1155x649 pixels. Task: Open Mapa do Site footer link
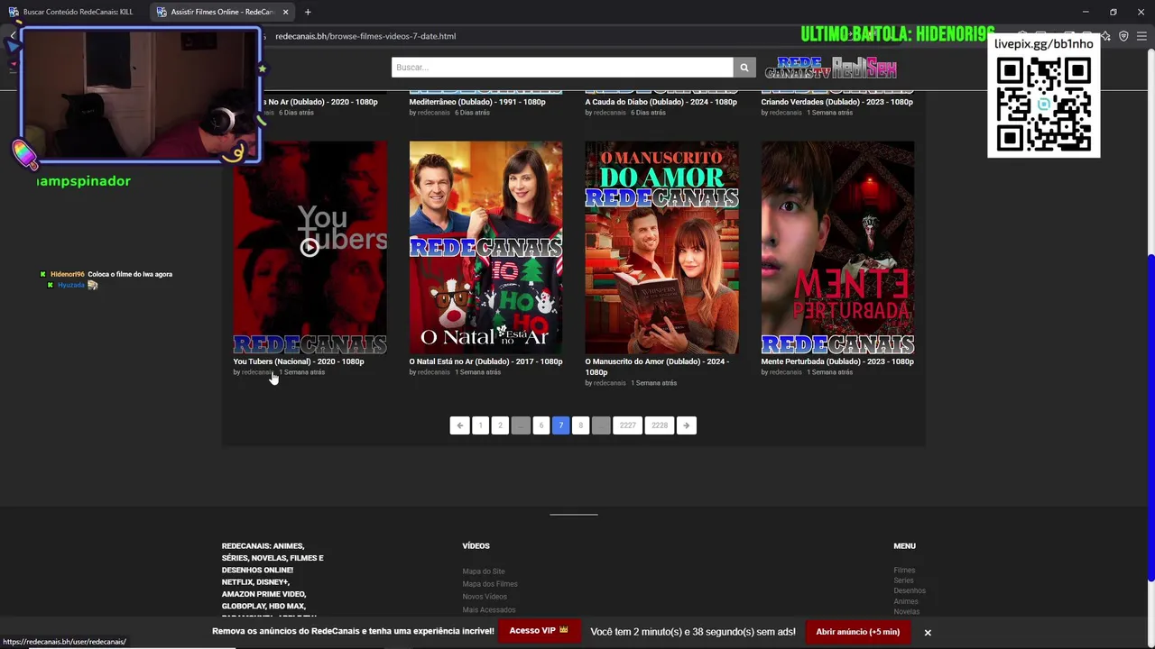click(x=484, y=571)
